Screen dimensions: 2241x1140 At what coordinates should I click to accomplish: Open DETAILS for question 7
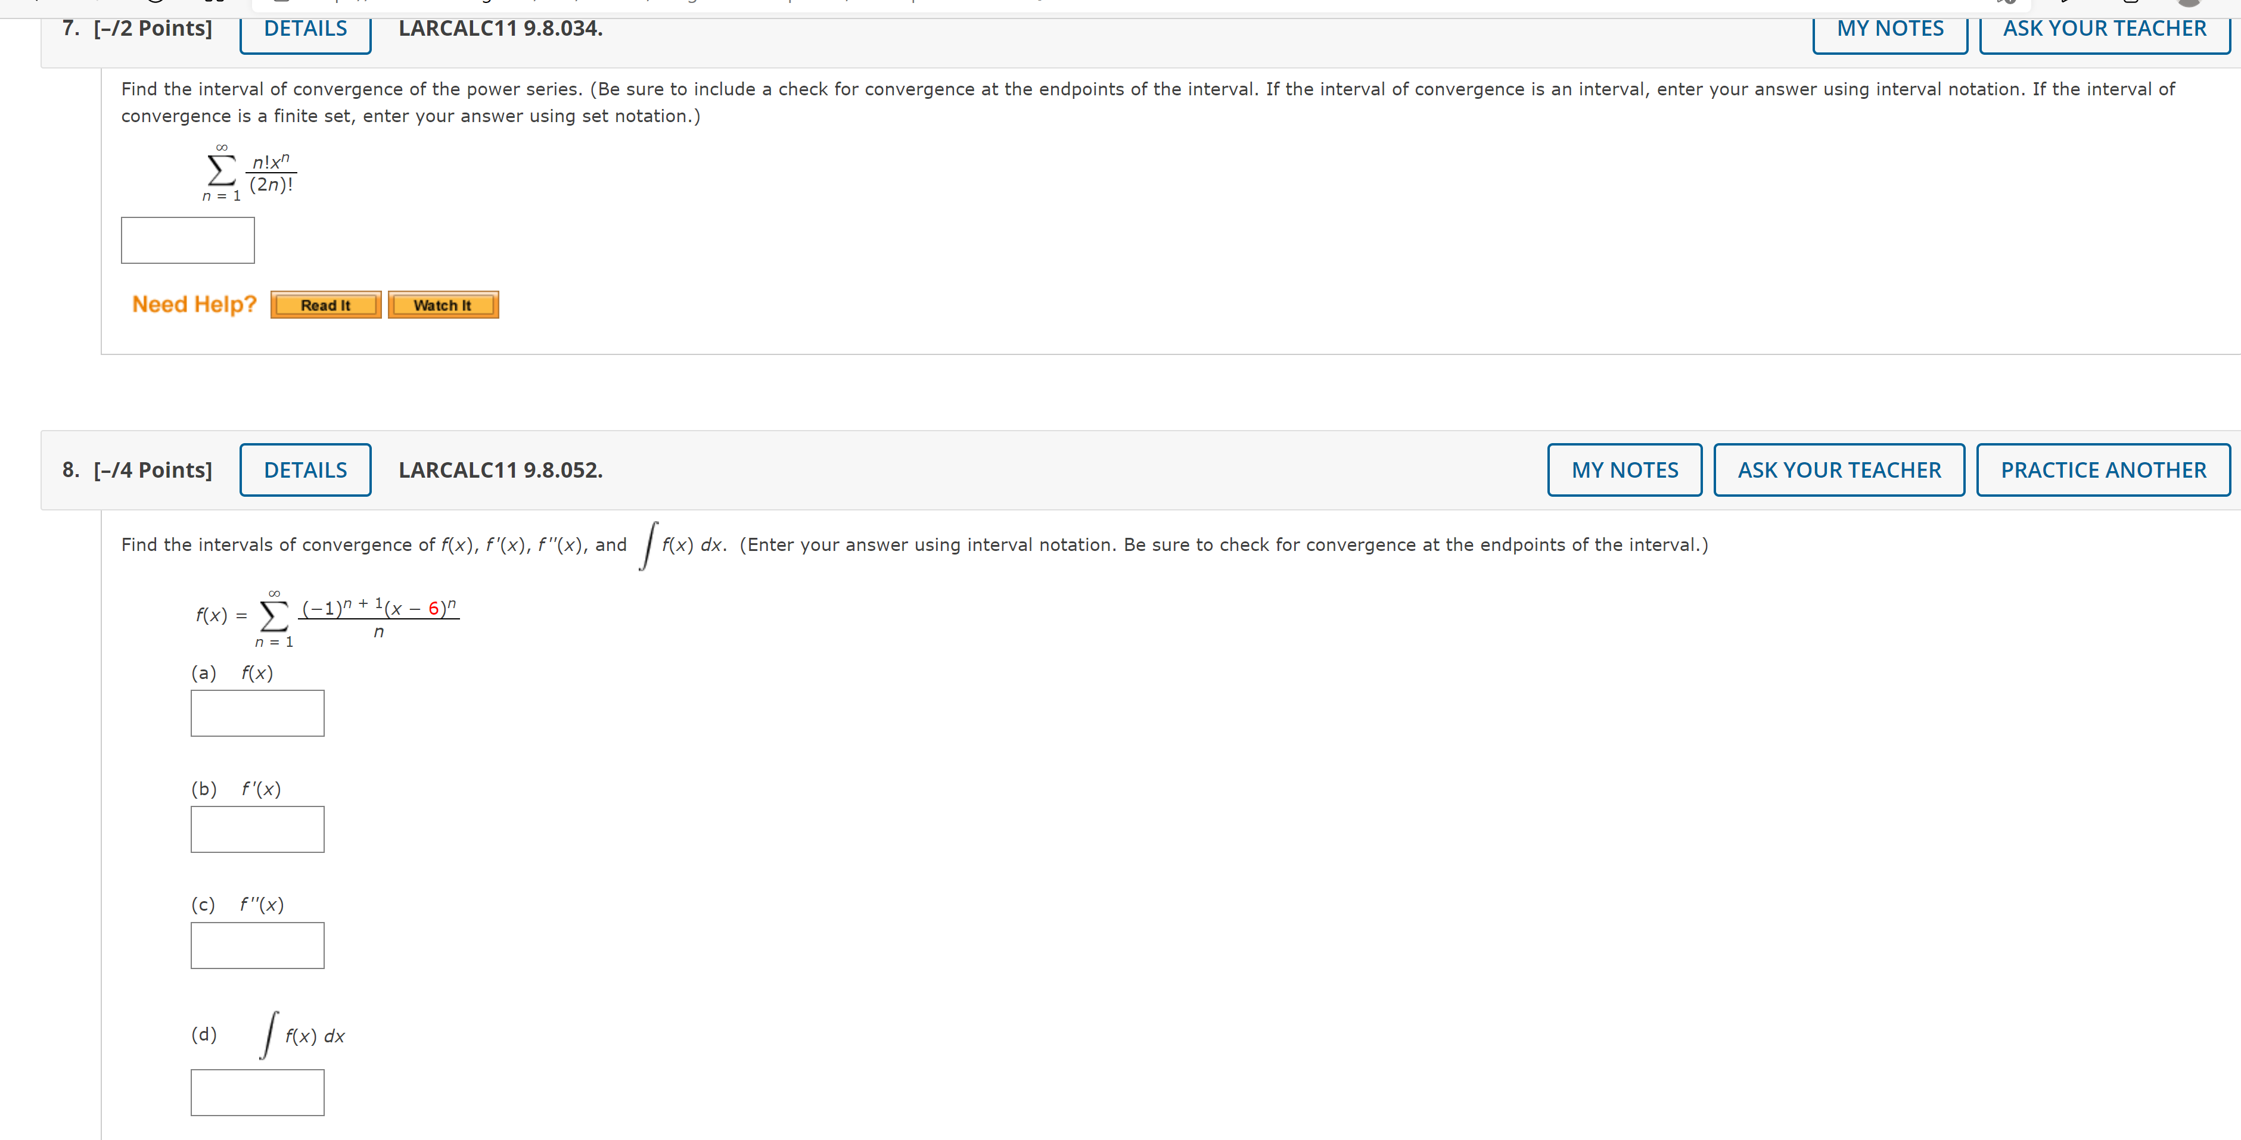(x=304, y=29)
